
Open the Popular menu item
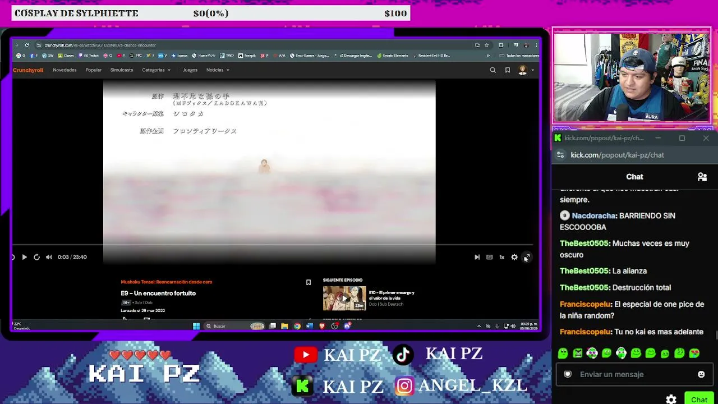click(x=93, y=70)
